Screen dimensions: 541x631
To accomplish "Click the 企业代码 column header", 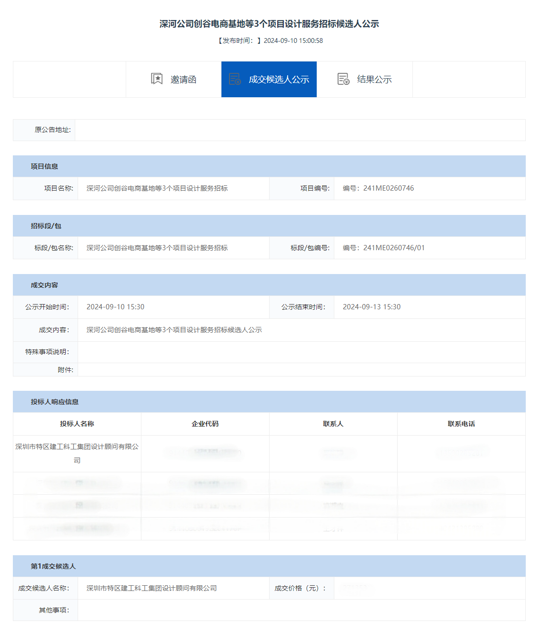I will [205, 424].
